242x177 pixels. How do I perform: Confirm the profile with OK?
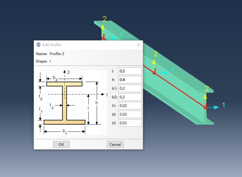click(61, 144)
